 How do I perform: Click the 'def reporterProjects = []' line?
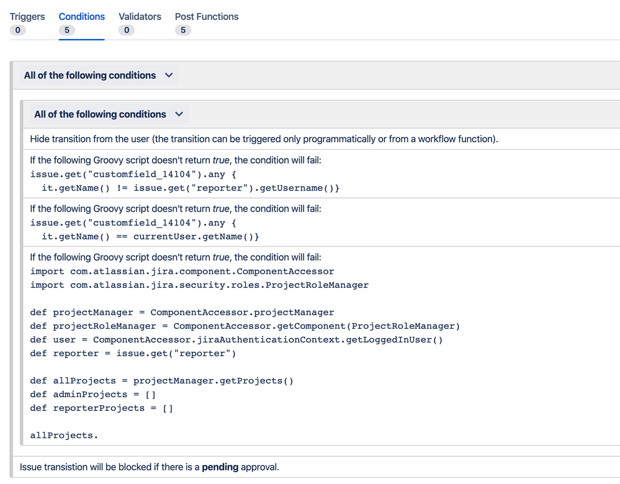102,408
